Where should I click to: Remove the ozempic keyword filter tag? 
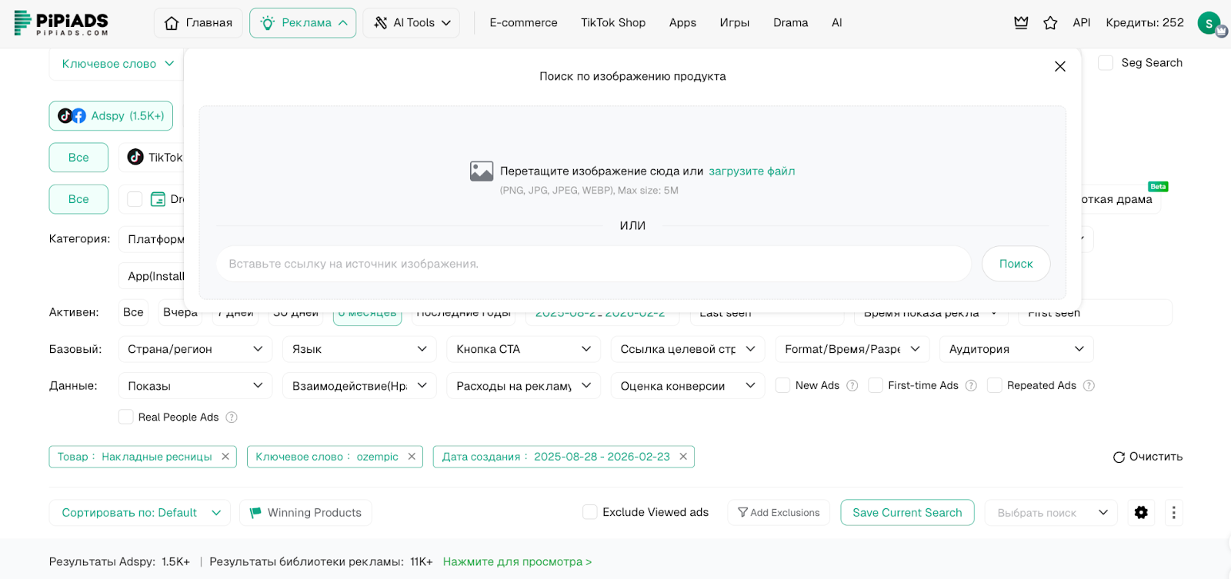click(412, 457)
